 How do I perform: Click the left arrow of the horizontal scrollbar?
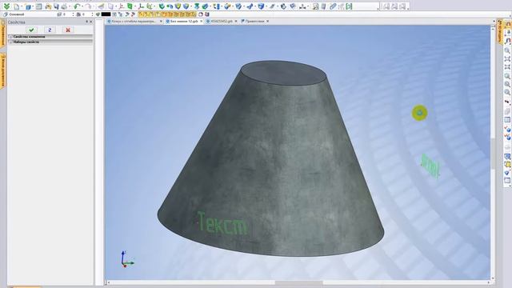109,282
